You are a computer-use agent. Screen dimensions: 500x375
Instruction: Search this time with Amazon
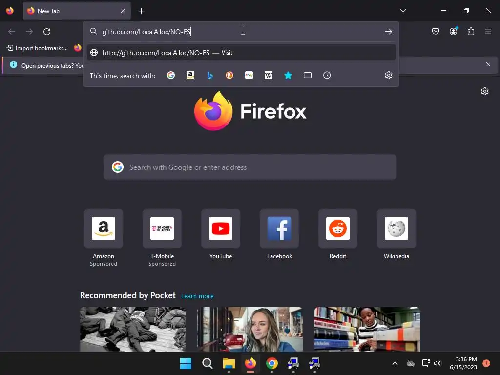tap(190, 75)
